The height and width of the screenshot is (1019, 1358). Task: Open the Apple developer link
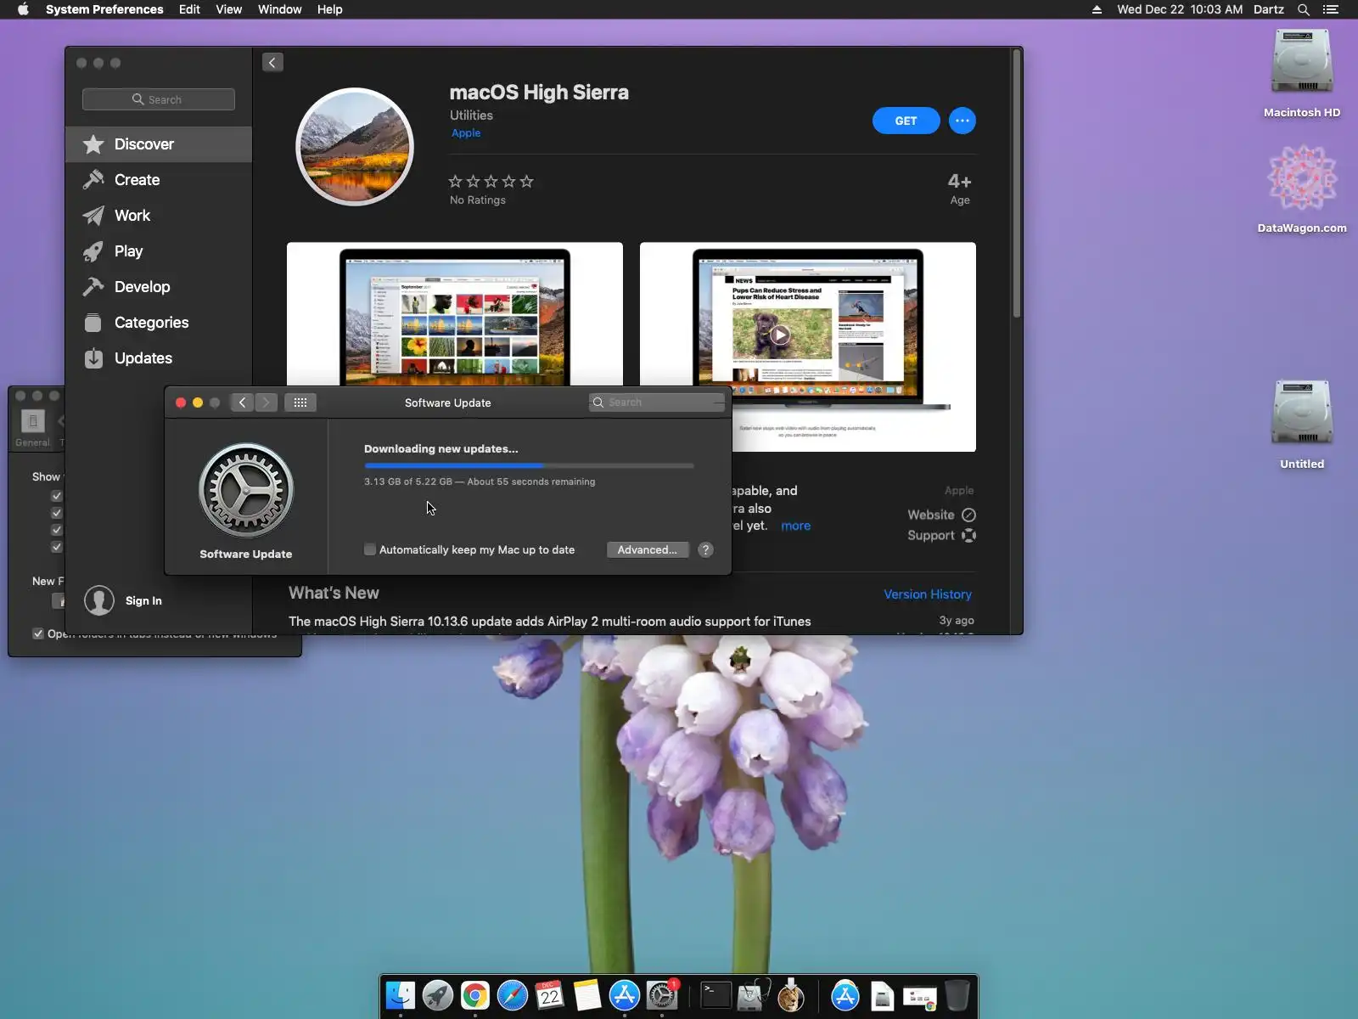pyautogui.click(x=466, y=132)
